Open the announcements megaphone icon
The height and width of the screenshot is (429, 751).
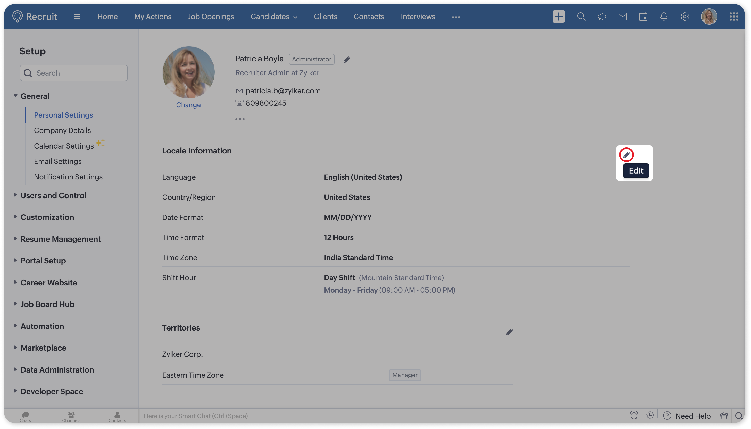click(602, 17)
